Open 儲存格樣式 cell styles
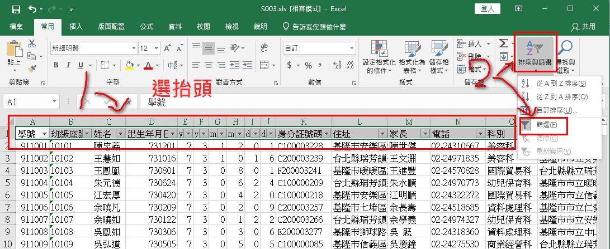The image size is (610, 249). coord(439,57)
